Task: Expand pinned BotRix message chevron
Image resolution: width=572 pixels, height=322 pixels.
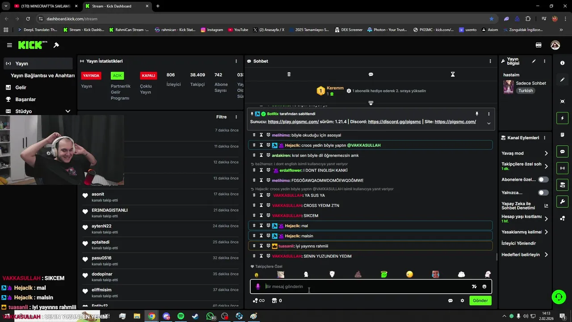Action: (488, 123)
